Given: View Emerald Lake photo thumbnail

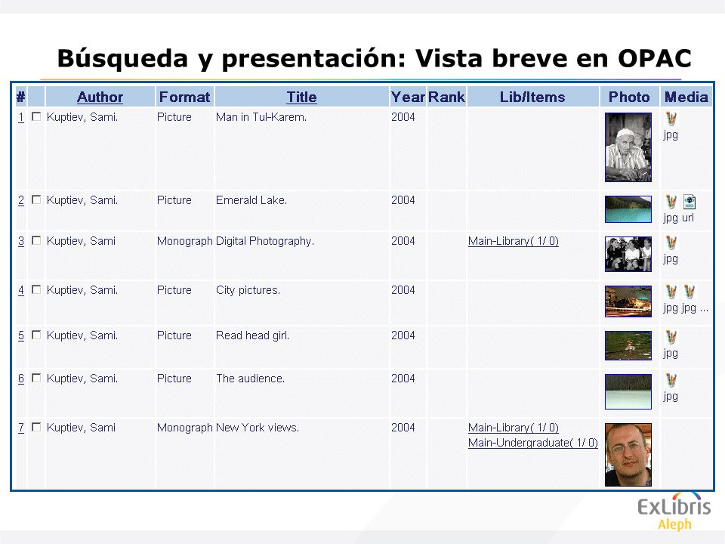Looking at the screenshot, I should coord(628,209).
